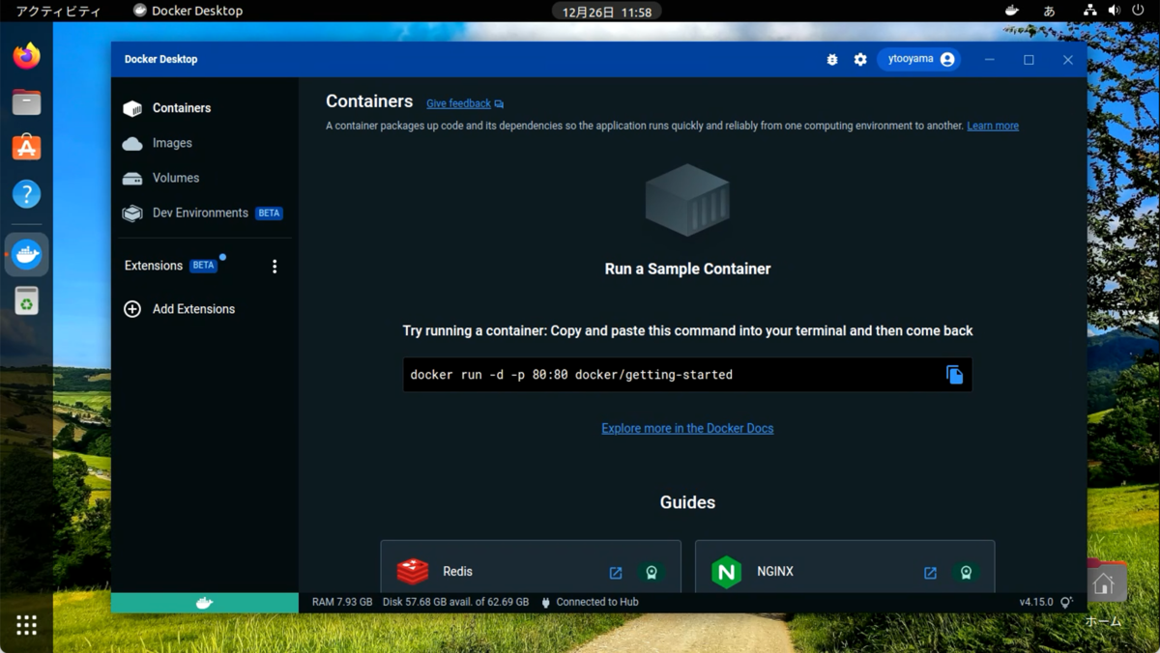Click the sample container box illustration
The image size is (1160, 653).
tap(687, 200)
